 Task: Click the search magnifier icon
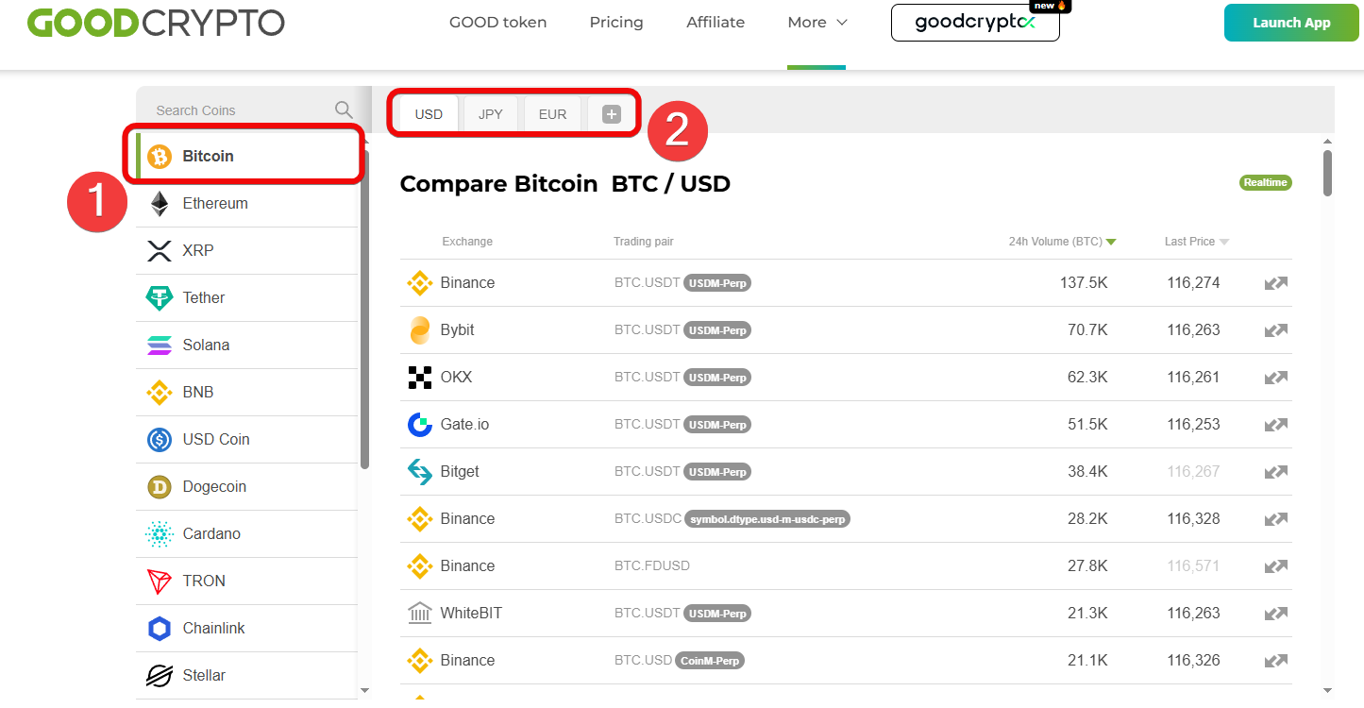click(344, 110)
